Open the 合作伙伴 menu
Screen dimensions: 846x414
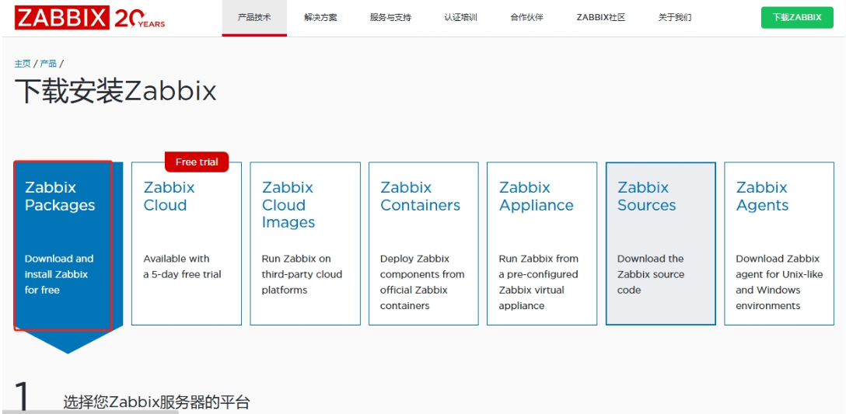point(526,18)
